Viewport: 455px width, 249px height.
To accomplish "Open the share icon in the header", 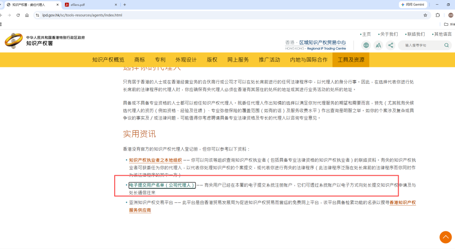I will coord(391,45).
